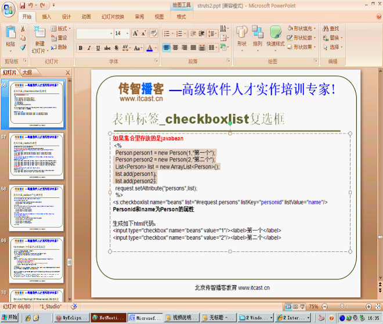
Task: Click the Cut scissors icon
Action: pyautogui.click(x=23, y=29)
